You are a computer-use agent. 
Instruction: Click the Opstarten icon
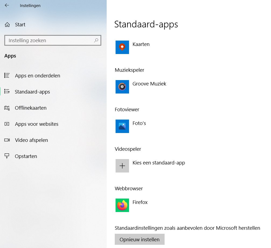point(7,156)
